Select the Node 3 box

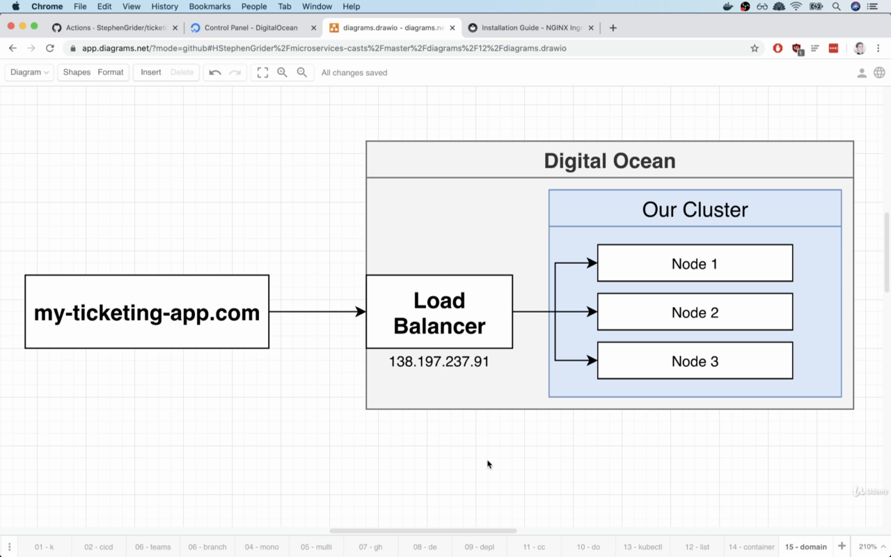coord(695,361)
